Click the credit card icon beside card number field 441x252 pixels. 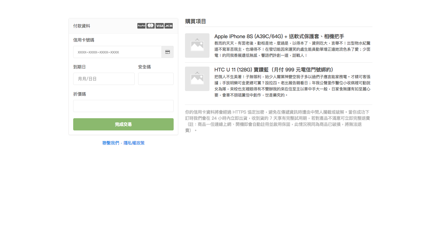tap(168, 52)
